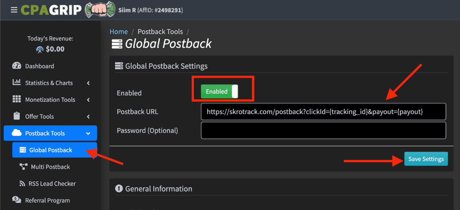Screen dimensions: 460x210
Task: Click into the Password (Optional) field
Action: click(324, 130)
